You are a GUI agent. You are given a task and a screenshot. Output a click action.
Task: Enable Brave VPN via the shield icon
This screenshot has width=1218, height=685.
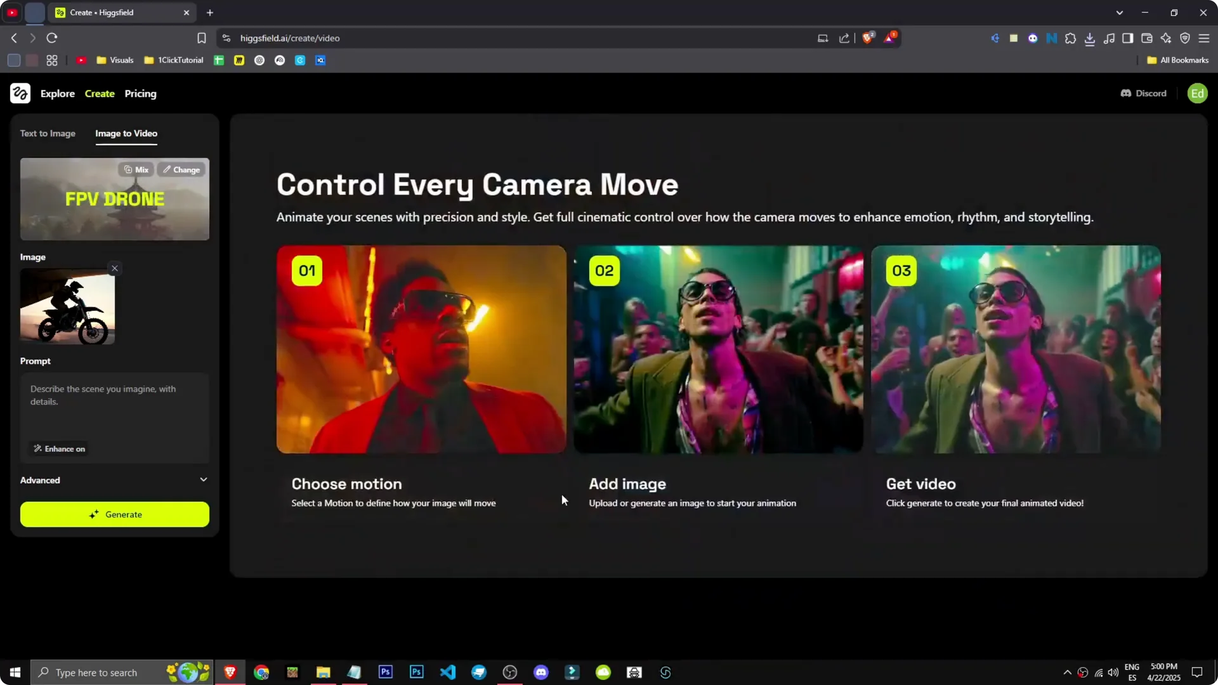[x=1185, y=38]
